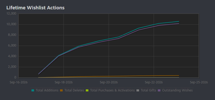Click the 6,000 y-axis label
Image resolution: width=215 pixels, height=100 pixels.
tap(12, 46)
